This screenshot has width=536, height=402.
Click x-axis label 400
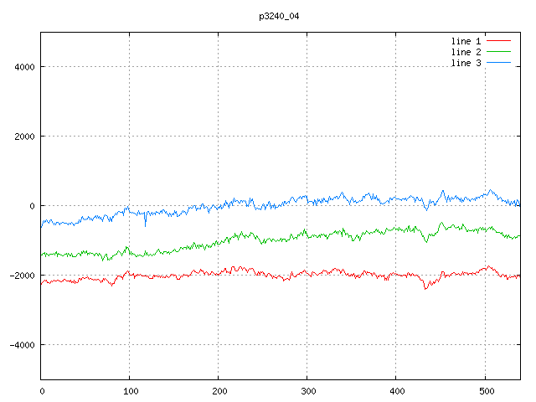click(397, 391)
